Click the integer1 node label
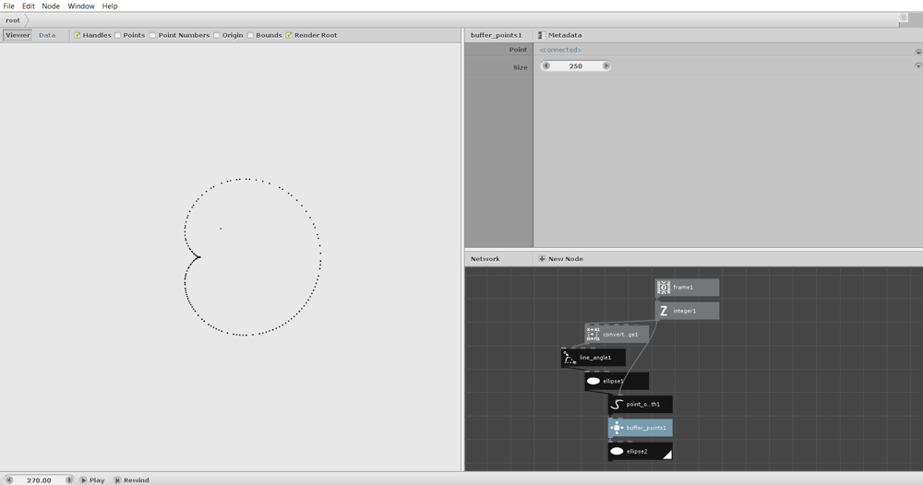This screenshot has width=923, height=485. coord(684,311)
